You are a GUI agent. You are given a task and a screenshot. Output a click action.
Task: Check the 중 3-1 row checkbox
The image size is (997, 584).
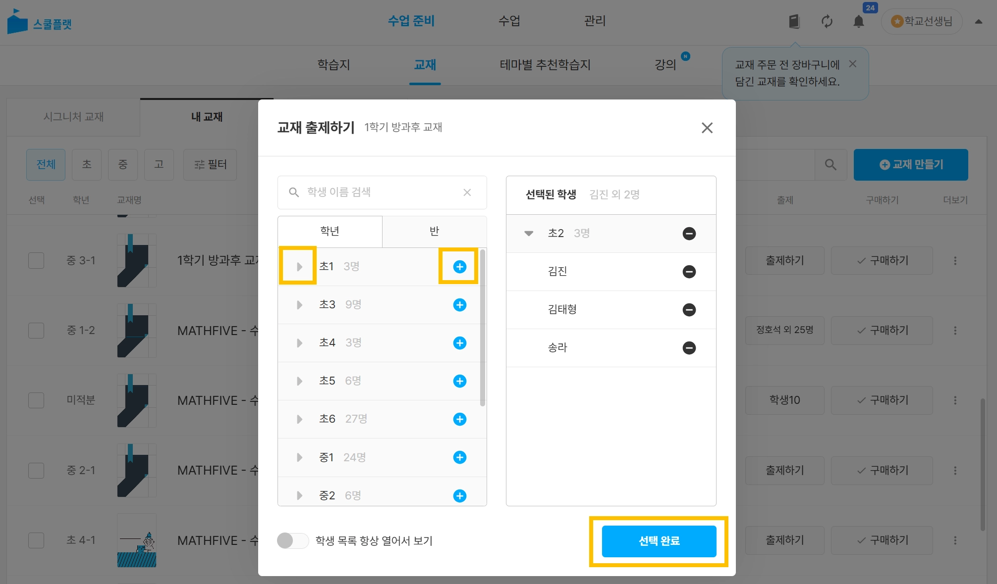click(x=36, y=260)
